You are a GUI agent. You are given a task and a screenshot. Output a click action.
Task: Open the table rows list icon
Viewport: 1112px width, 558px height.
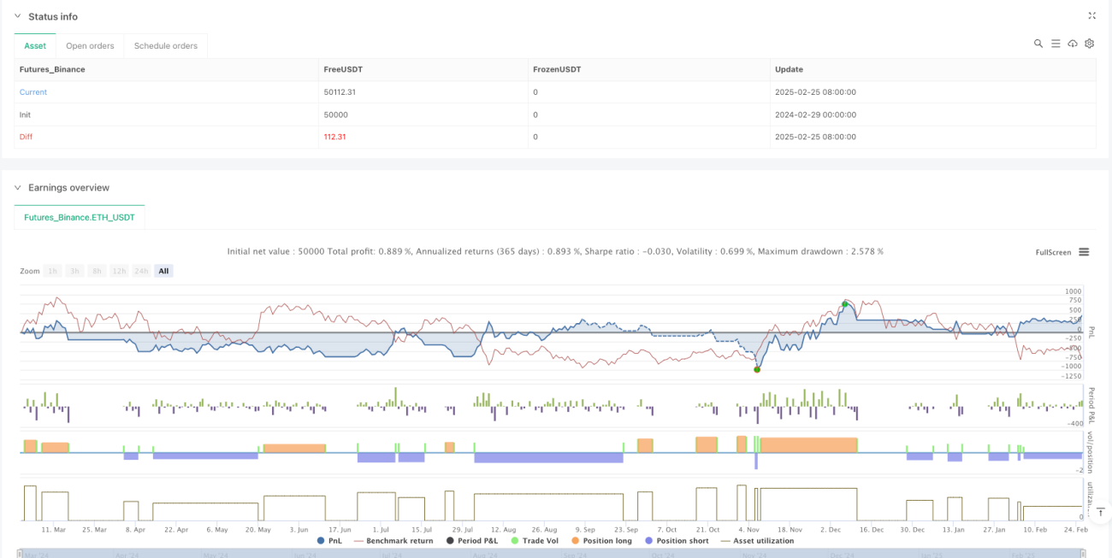1056,44
